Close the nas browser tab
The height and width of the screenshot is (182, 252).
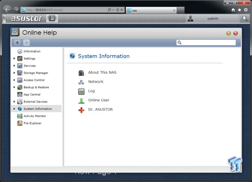(x=174, y=11)
